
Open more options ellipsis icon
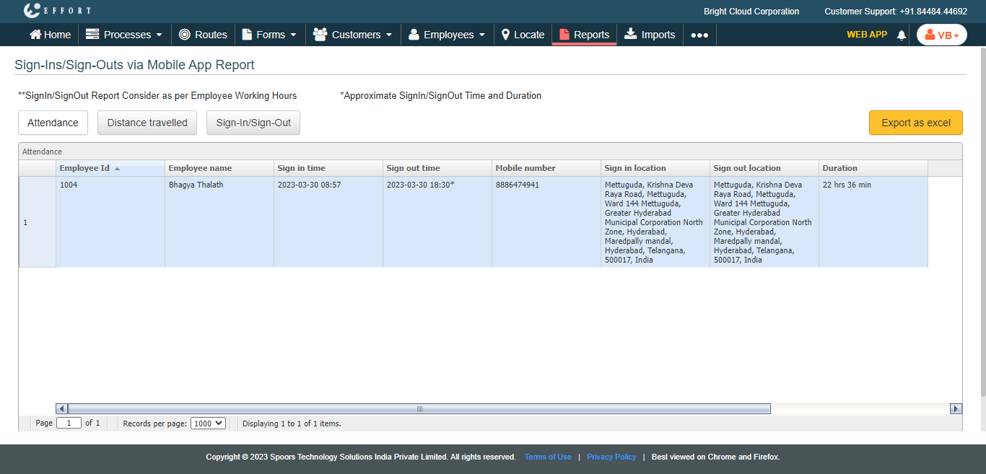[x=699, y=35]
